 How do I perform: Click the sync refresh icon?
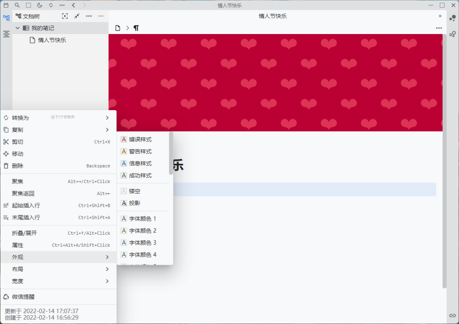51,5
